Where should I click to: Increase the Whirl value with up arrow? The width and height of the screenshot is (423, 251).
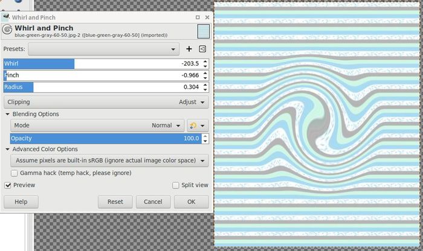pos(205,61)
